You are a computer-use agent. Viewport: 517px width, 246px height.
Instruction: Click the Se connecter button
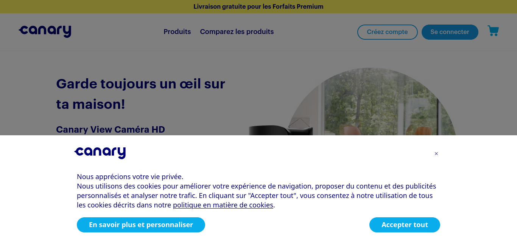pos(450,32)
